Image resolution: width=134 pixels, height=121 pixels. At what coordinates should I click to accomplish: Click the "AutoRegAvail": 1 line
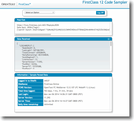tap(30, 57)
